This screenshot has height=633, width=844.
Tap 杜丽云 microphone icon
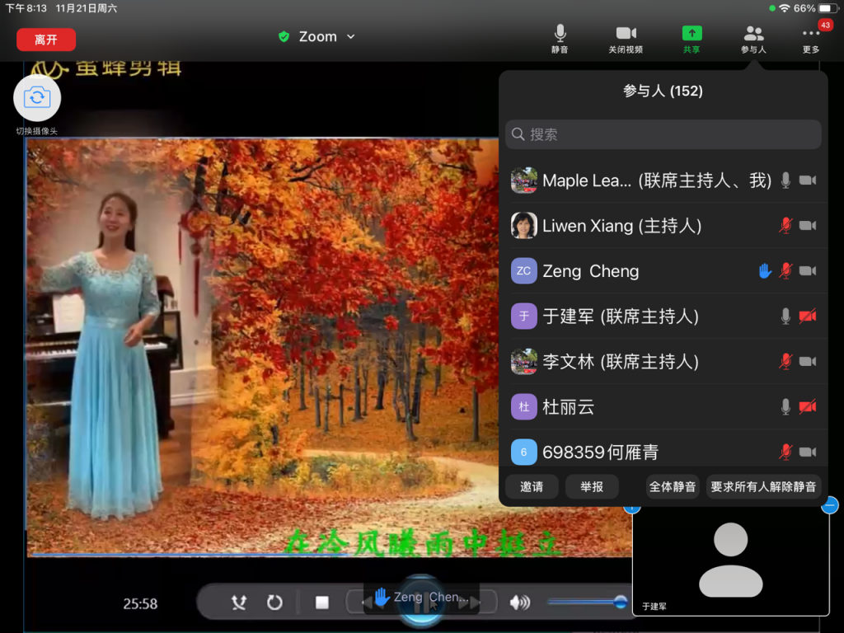(785, 406)
